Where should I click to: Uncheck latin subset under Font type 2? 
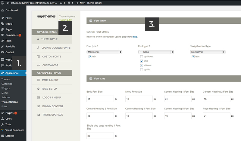tap(142, 61)
